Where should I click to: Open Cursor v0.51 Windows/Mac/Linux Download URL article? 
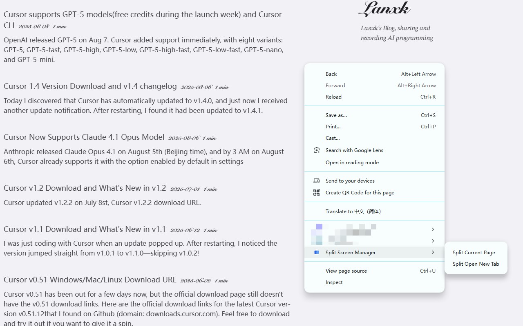[90, 280]
